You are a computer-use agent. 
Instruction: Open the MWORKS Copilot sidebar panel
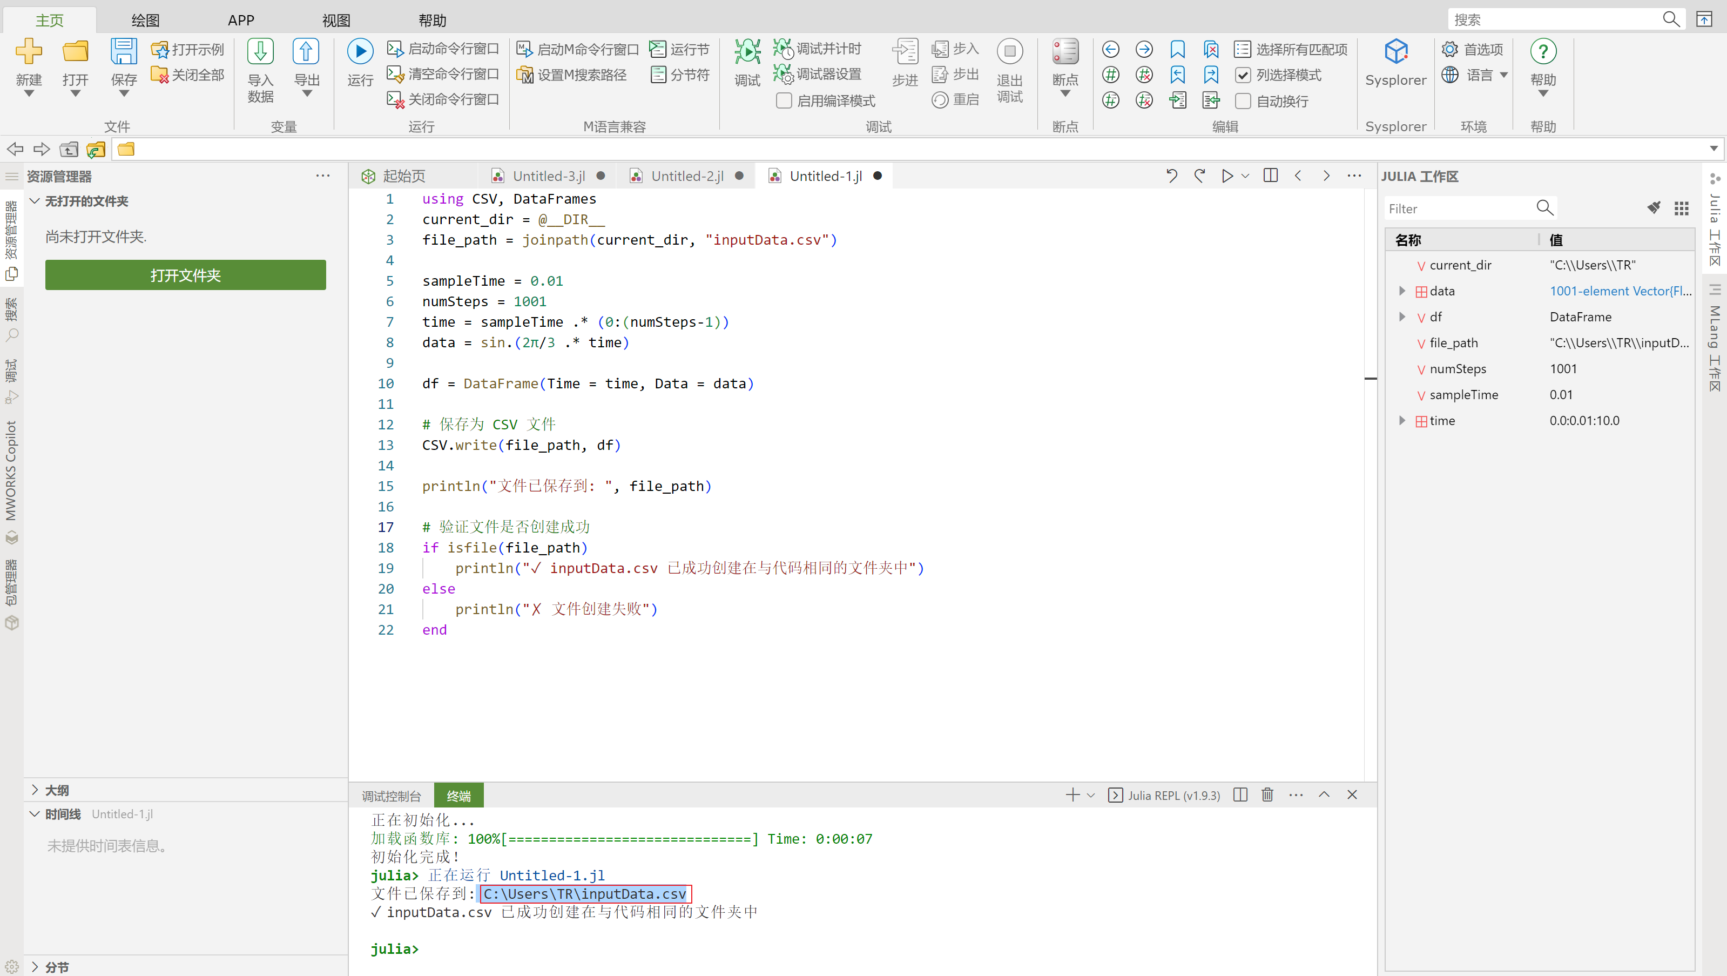(11, 470)
